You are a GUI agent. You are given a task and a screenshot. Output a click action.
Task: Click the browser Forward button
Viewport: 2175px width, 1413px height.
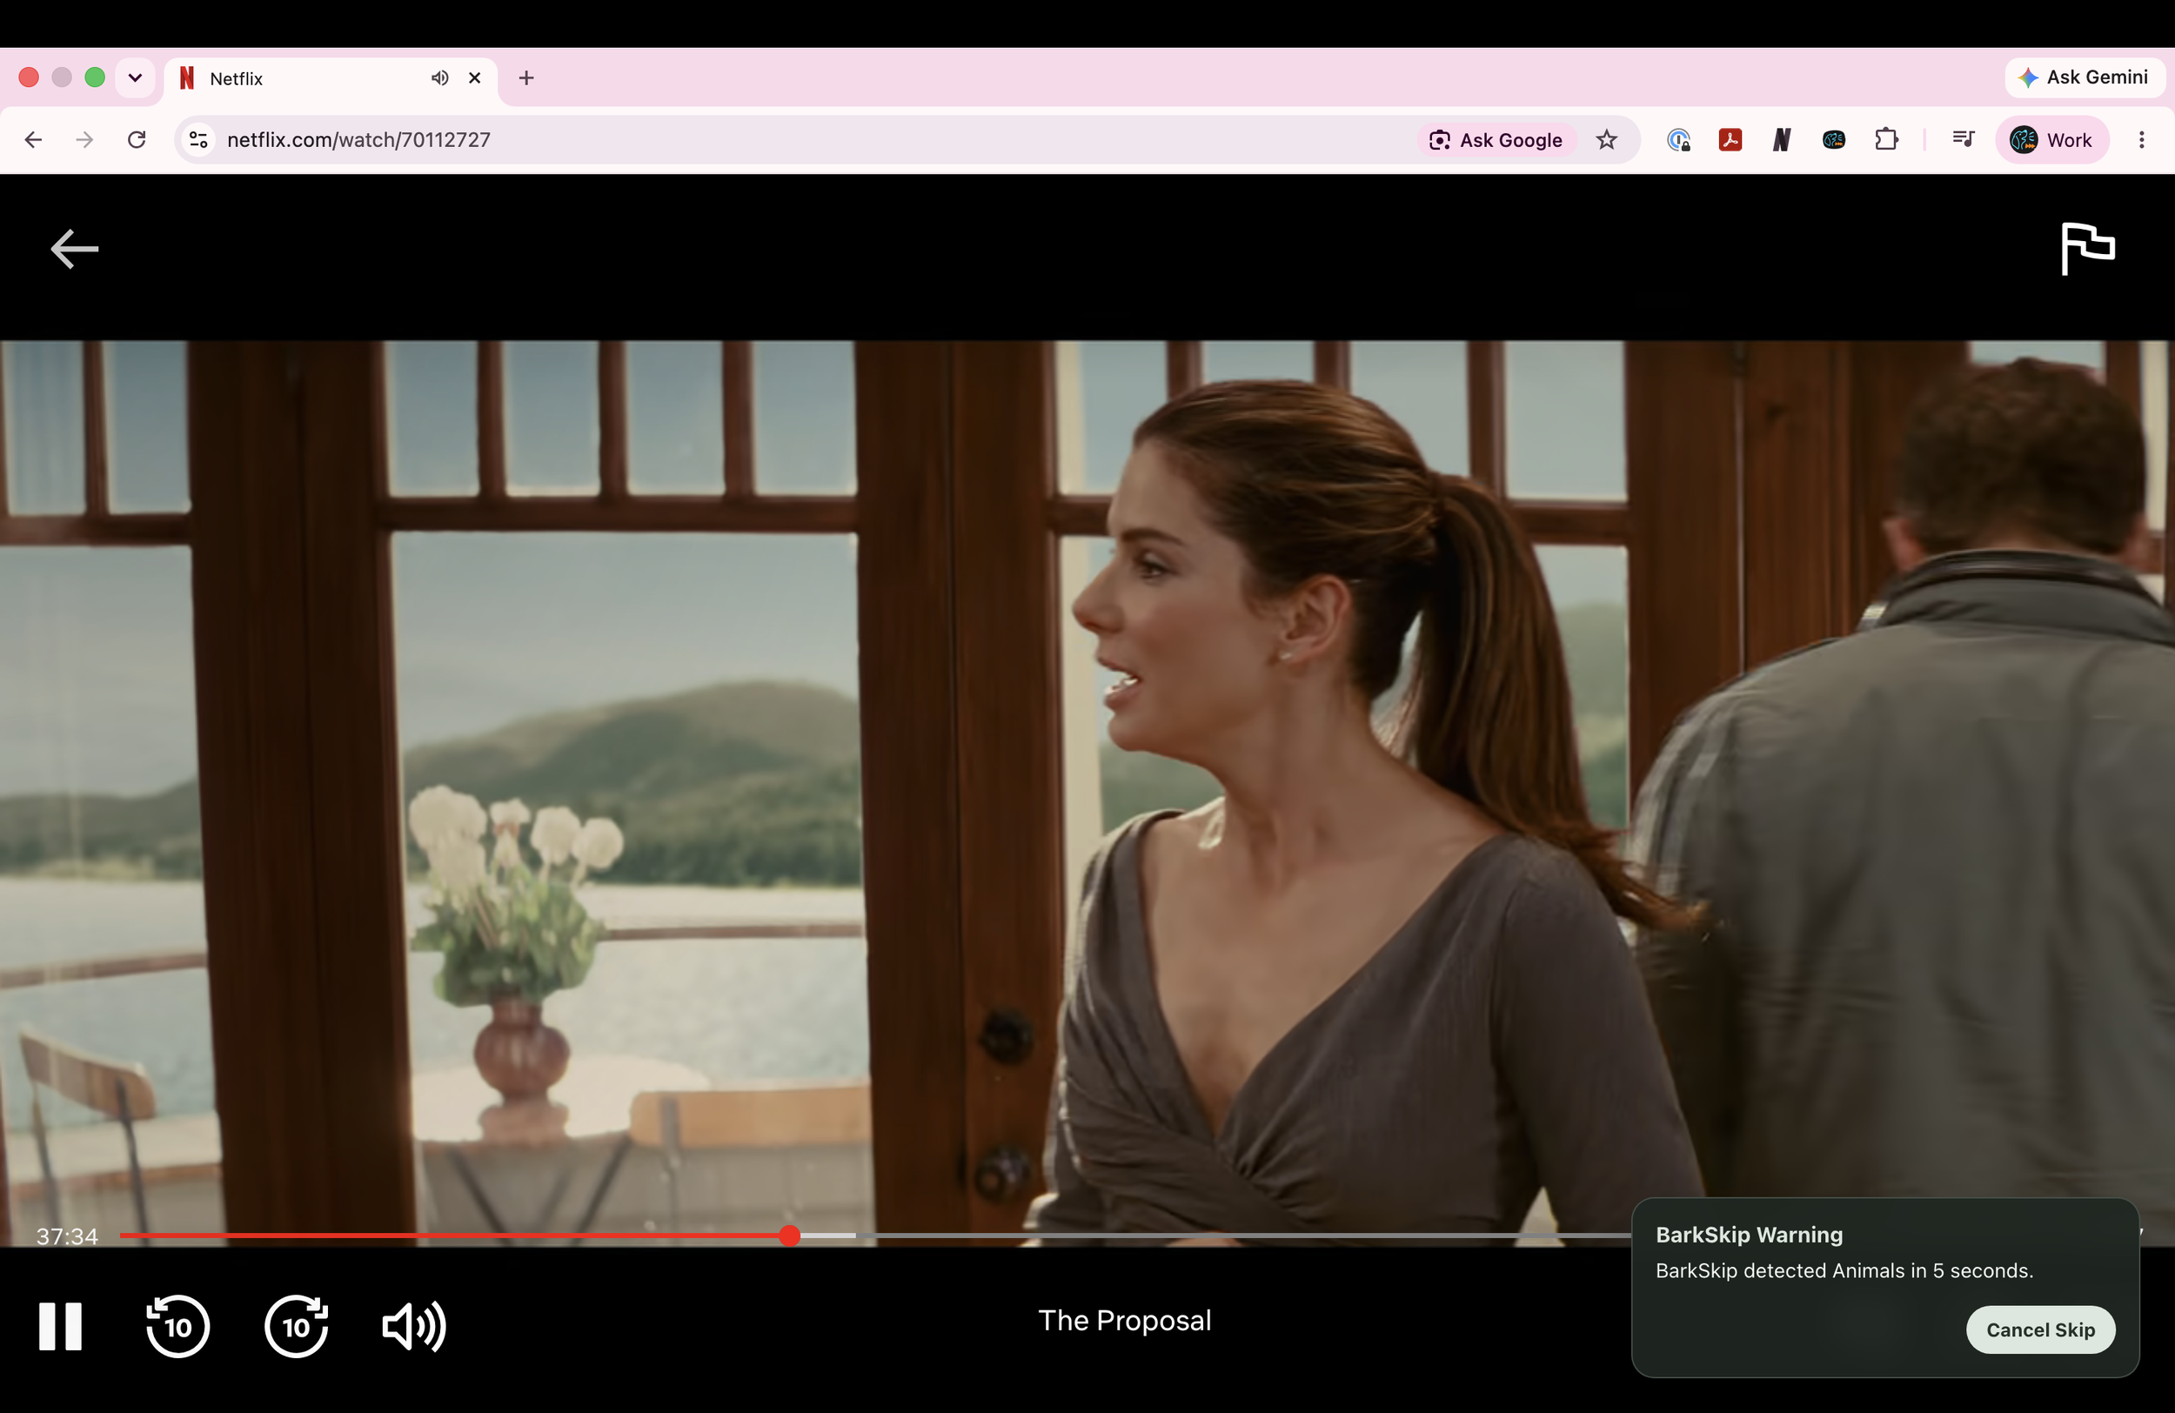pyautogui.click(x=85, y=140)
